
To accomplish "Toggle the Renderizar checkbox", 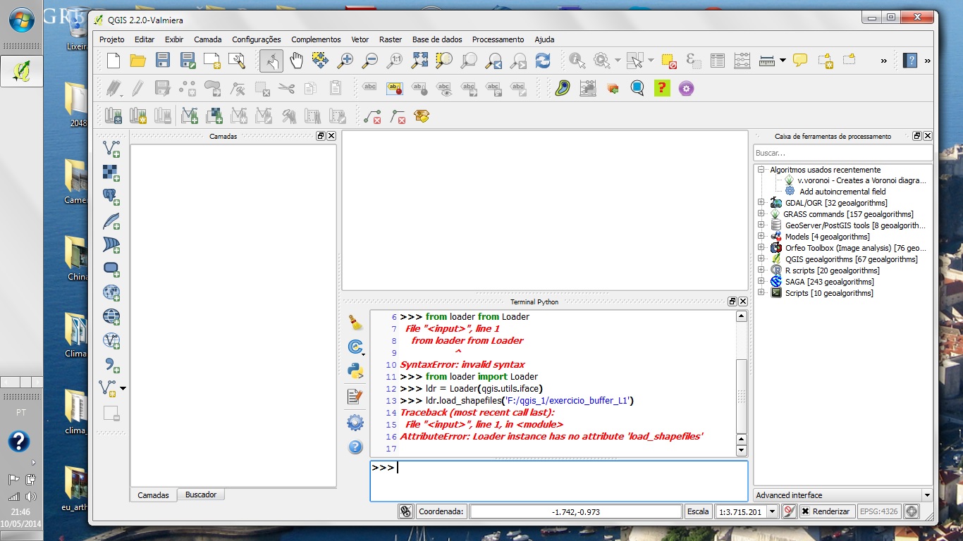I will [806, 511].
